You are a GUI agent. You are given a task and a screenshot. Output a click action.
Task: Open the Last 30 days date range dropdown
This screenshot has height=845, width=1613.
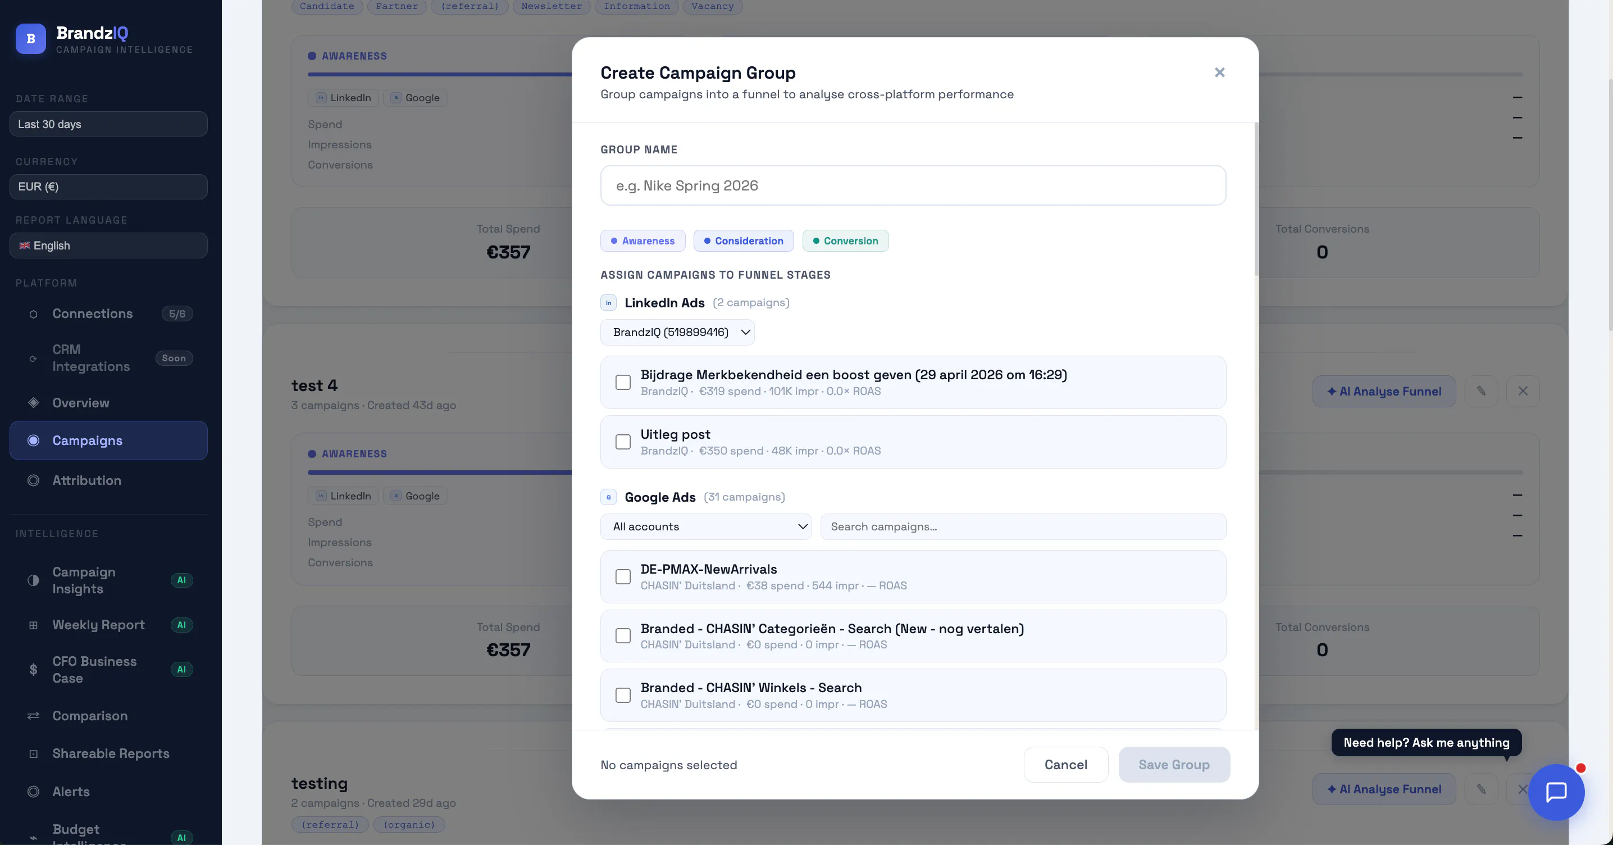[x=108, y=124]
